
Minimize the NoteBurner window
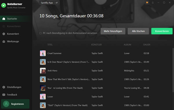point(158,3)
